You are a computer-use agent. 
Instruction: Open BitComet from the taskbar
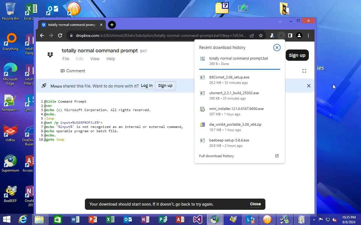pyautogui.click(x=267, y=219)
